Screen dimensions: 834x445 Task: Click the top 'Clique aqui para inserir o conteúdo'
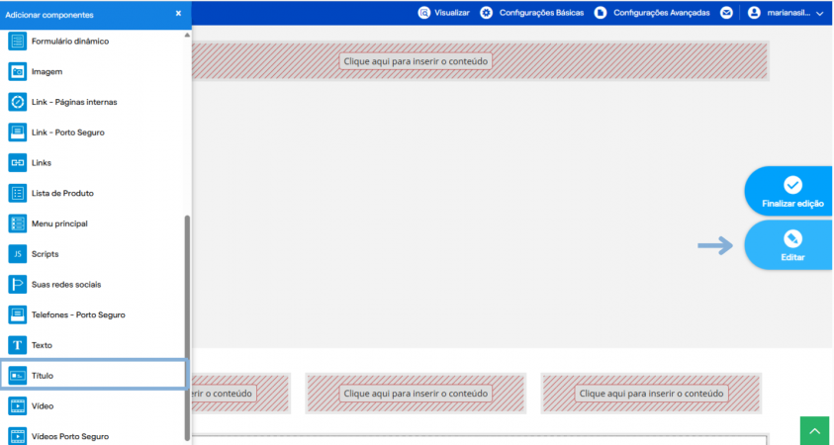tap(416, 61)
